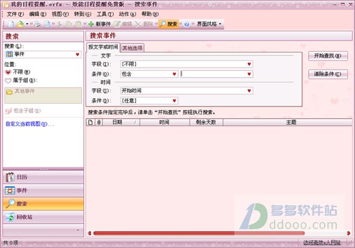Open the 工具 menu

(105, 14)
